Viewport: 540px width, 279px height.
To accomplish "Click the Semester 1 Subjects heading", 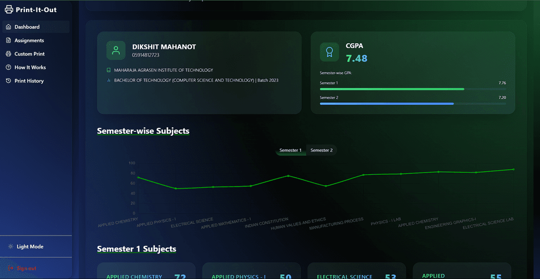I will point(136,249).
